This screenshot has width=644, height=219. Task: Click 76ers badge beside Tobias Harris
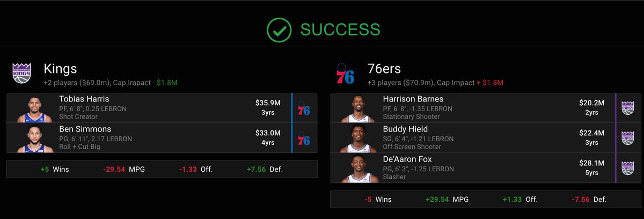[304, 108]
